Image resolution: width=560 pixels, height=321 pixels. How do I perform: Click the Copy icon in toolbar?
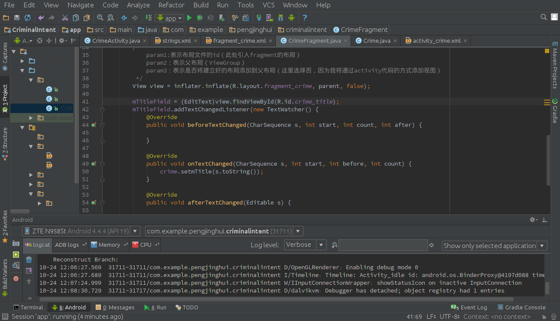[x=76, y=18]
